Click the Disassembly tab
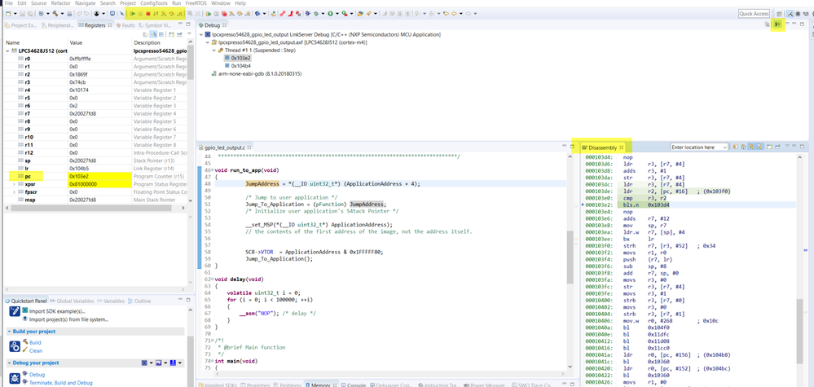This screenshot has height=387, width=814. tap(602, 147)
